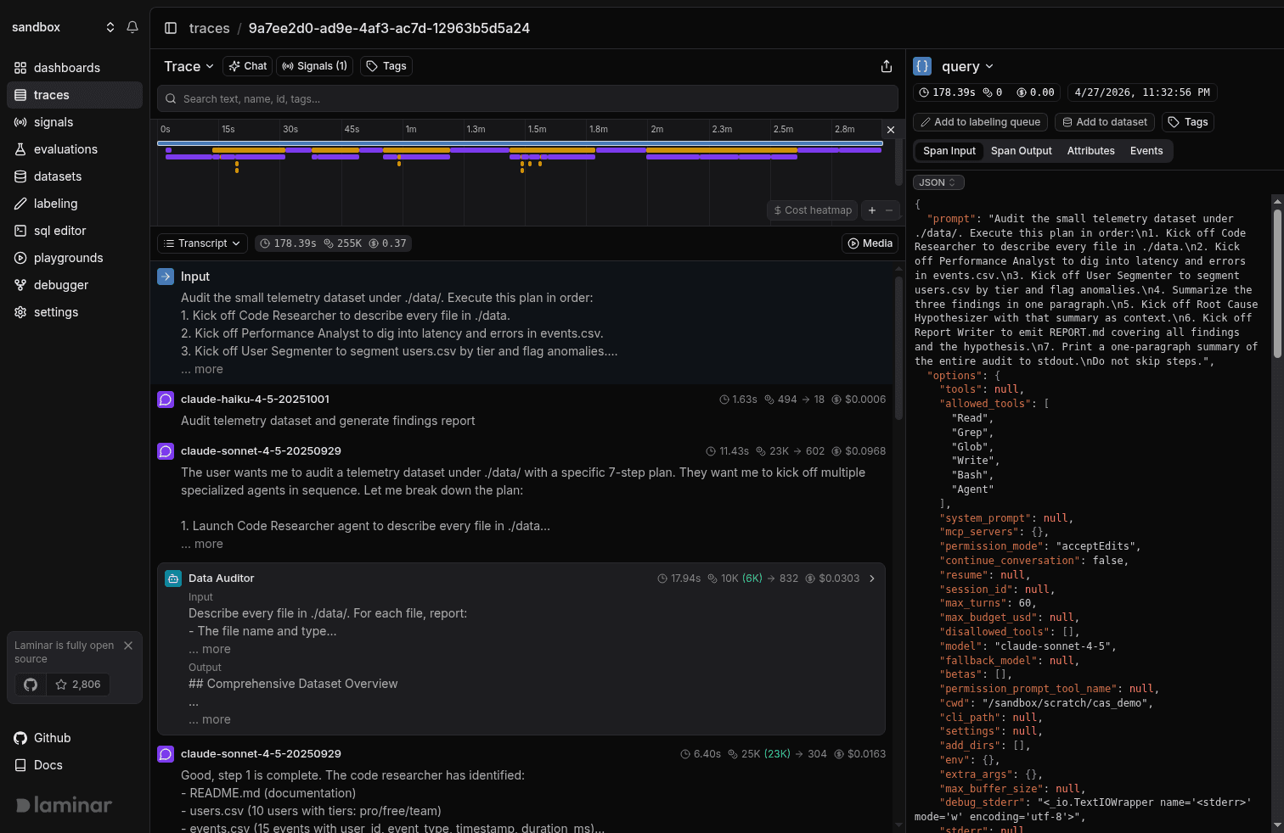Open the labeling section
Screen dimensions: 1284x833
click(75, 204)
